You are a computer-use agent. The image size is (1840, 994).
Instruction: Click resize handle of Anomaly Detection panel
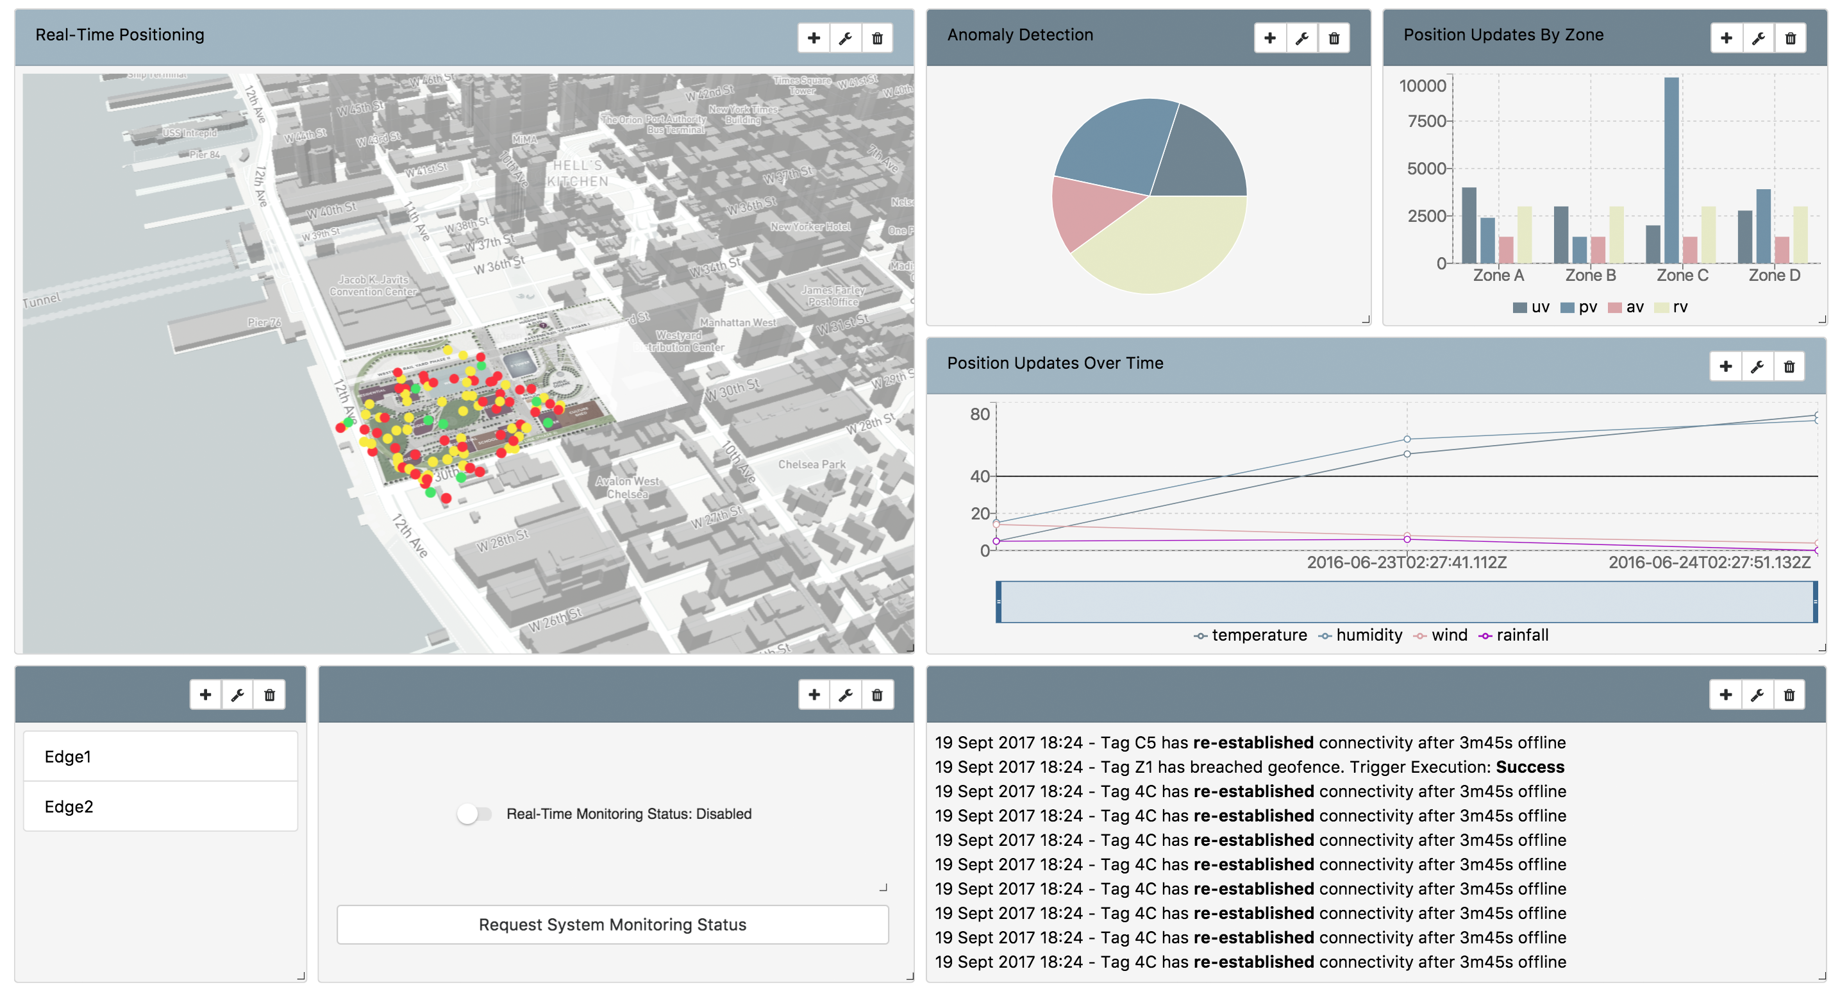click(x=1366, y=319)
